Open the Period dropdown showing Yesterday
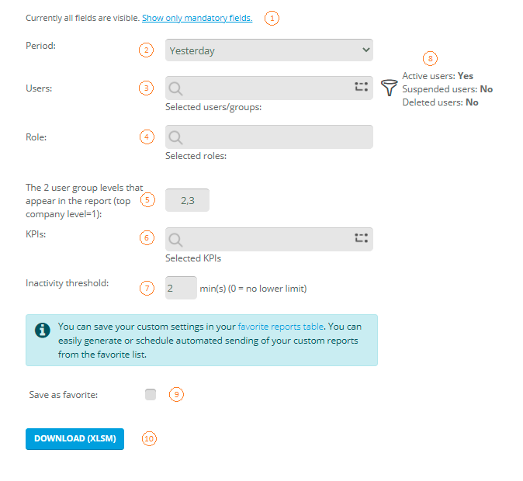 pyautogui.click(x=269, y=50)
